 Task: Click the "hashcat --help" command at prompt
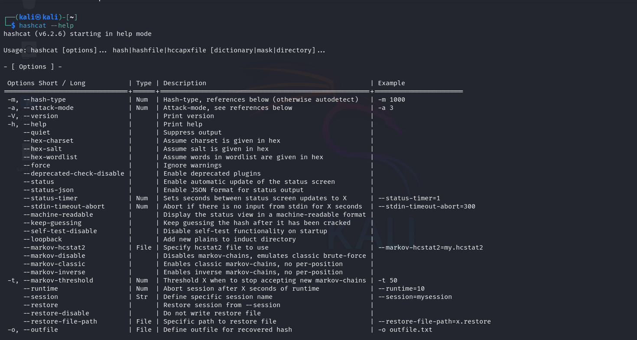[46, 26]
